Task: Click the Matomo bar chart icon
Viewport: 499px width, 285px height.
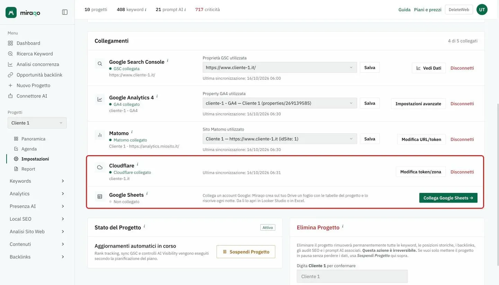Action: tap(100, 135)
